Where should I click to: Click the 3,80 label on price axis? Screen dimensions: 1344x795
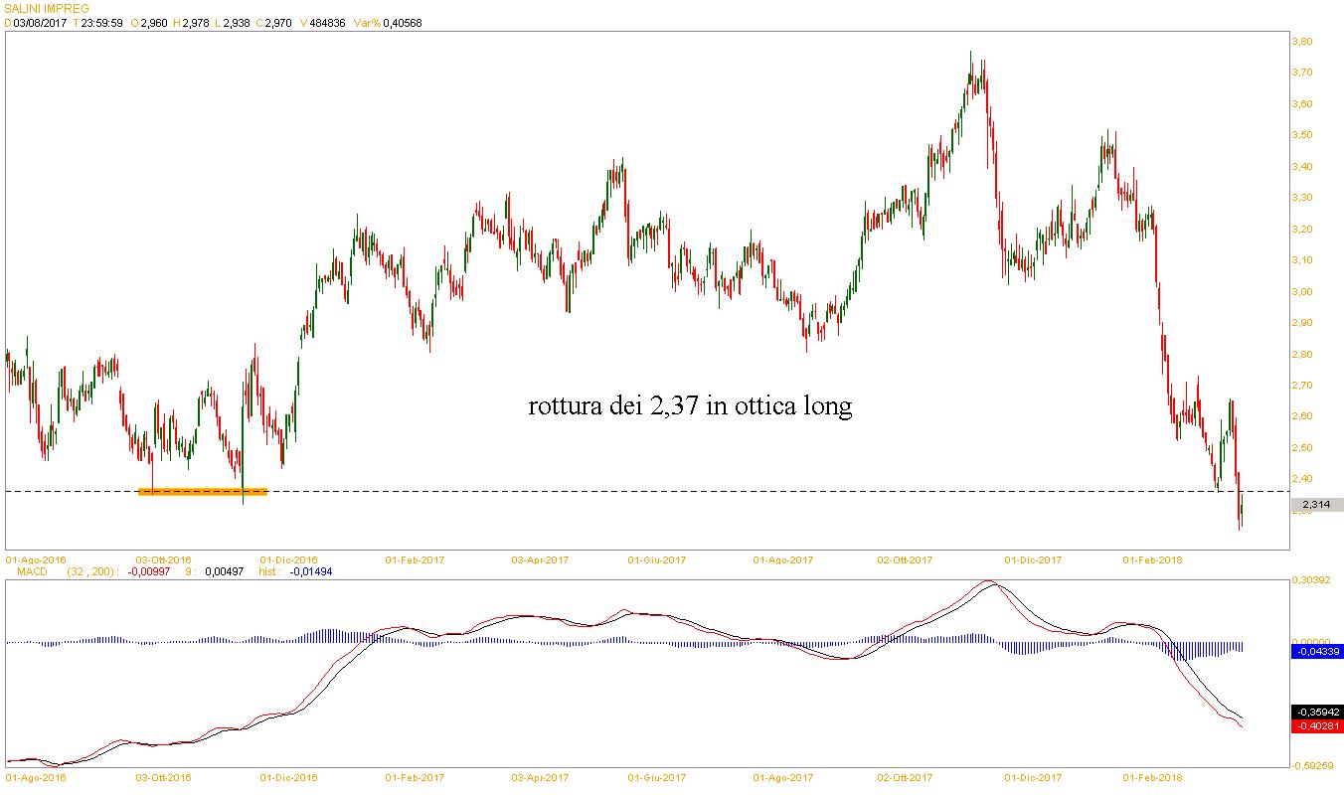coord(1302,42)
